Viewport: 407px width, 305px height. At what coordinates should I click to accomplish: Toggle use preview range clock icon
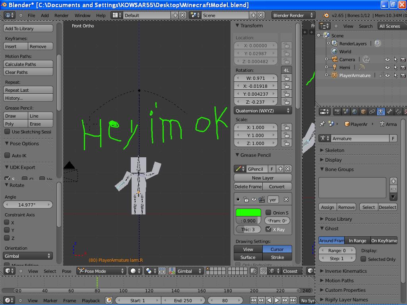tap(109, 300)
